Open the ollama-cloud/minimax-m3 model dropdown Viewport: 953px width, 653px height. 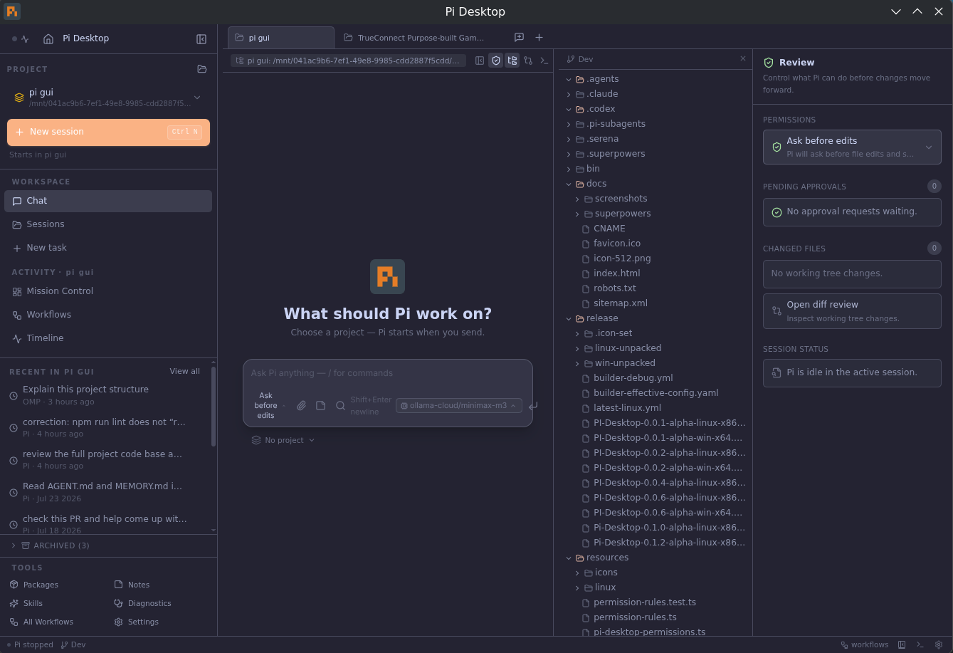pos(459,406)
